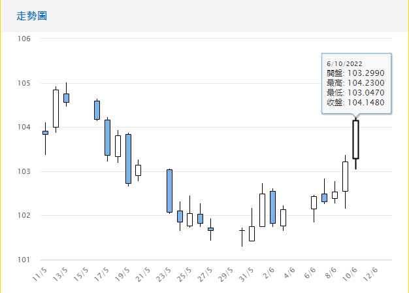This screenshot has width=409, height=293.
Task: Click the blue 16/5 candlestick
Action: tap(97, 110)
